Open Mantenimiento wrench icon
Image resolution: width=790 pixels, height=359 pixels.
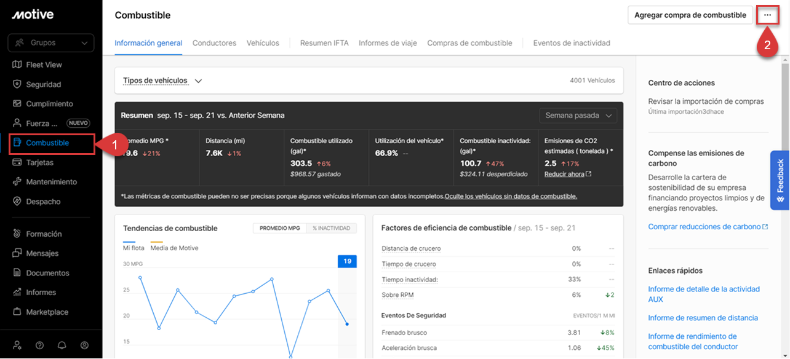click(x=17, y=182)
